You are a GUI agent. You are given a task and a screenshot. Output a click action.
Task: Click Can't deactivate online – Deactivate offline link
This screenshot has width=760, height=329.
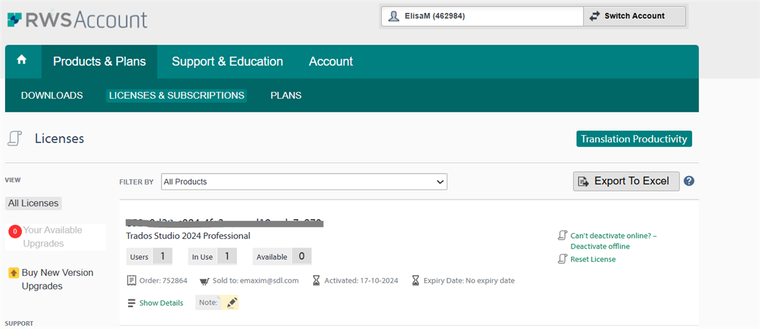613,241
